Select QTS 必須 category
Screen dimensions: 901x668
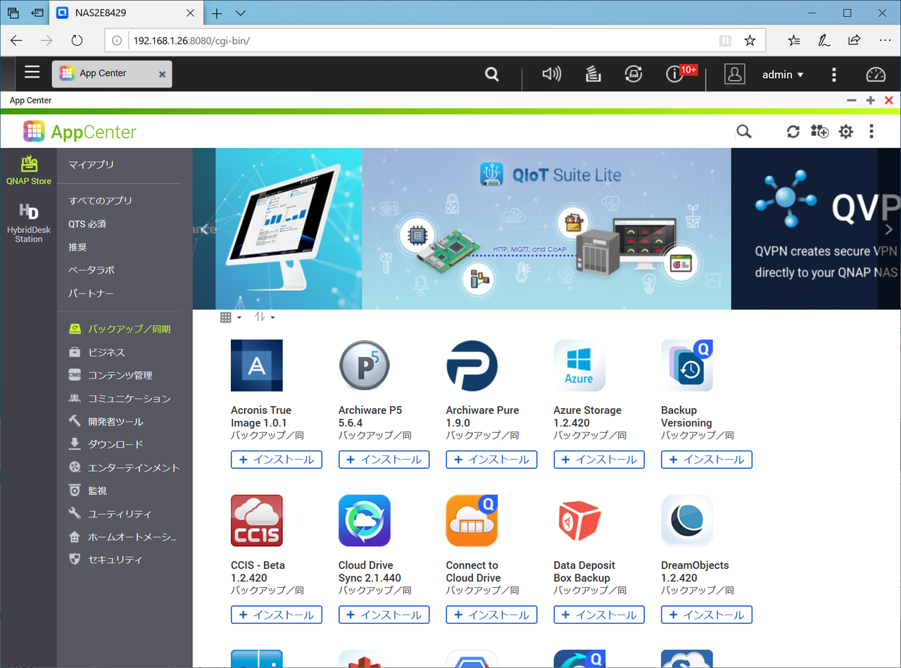click(87, 224)
